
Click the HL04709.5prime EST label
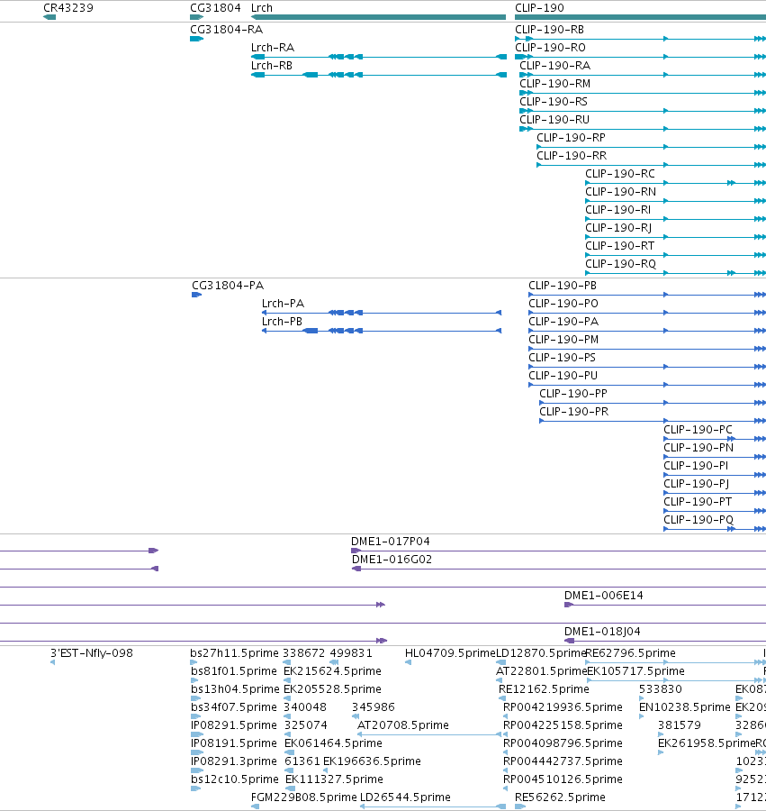tap(450, 653)
